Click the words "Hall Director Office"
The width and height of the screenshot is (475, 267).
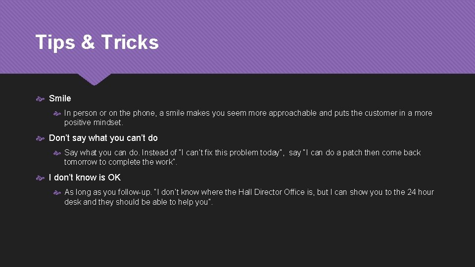pos(269,192)
